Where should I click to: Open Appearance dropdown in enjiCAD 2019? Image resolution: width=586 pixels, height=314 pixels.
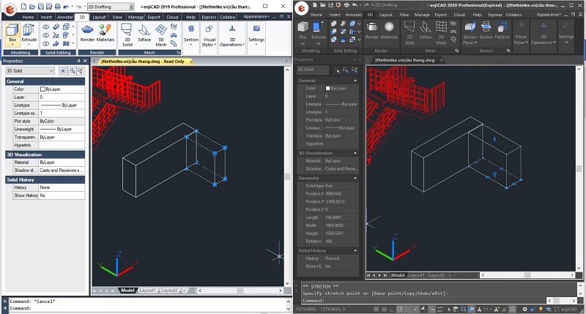[256, 16]
